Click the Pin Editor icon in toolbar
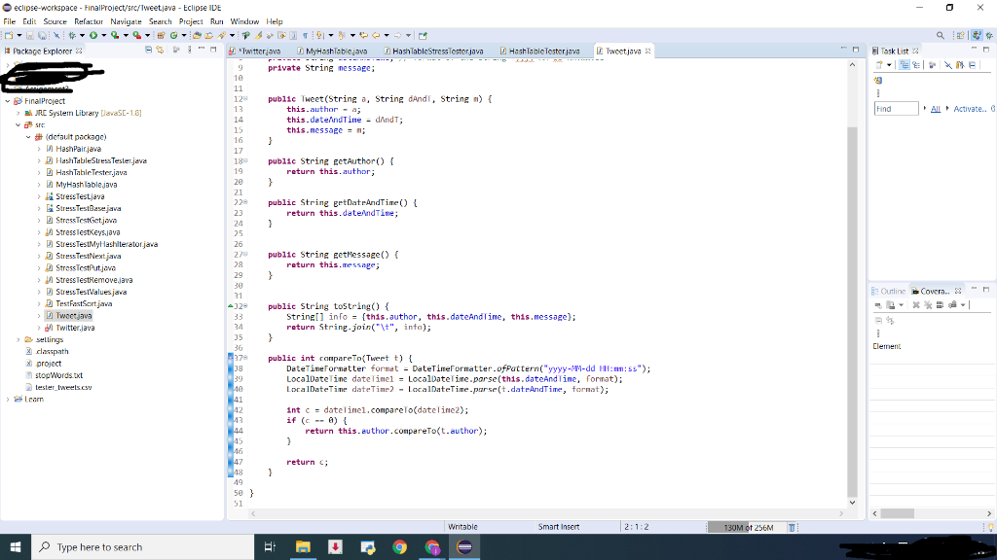 pos(423,36)
